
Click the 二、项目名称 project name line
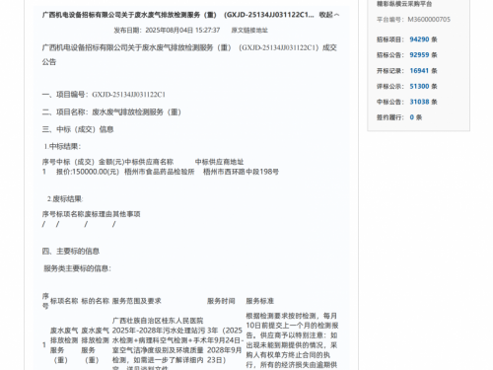(x=111, y=112)
